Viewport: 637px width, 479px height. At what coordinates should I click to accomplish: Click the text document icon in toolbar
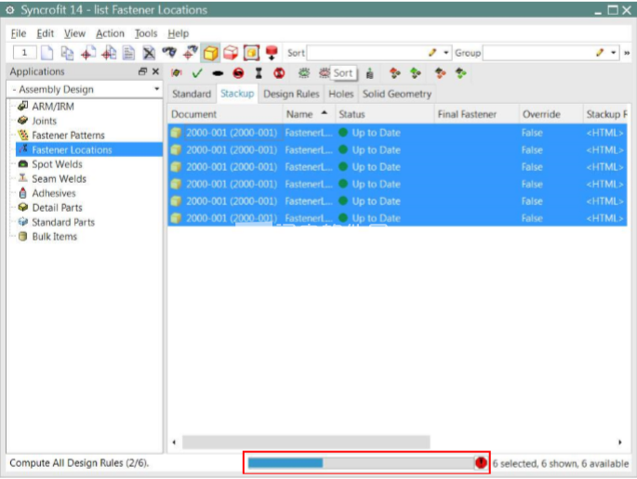pyautogui.click(x=128, y=53)
